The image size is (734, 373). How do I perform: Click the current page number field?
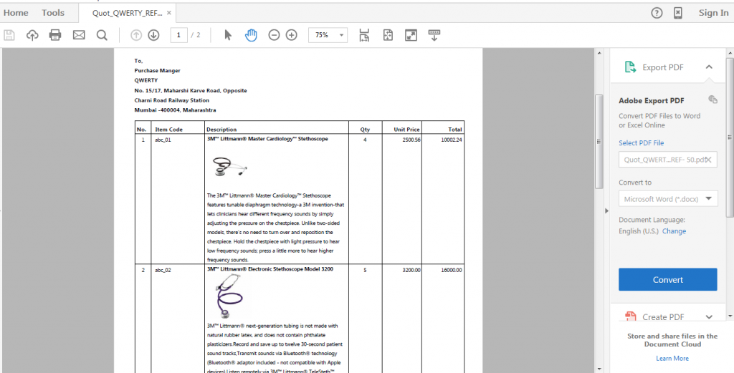[x=178, y=35]
